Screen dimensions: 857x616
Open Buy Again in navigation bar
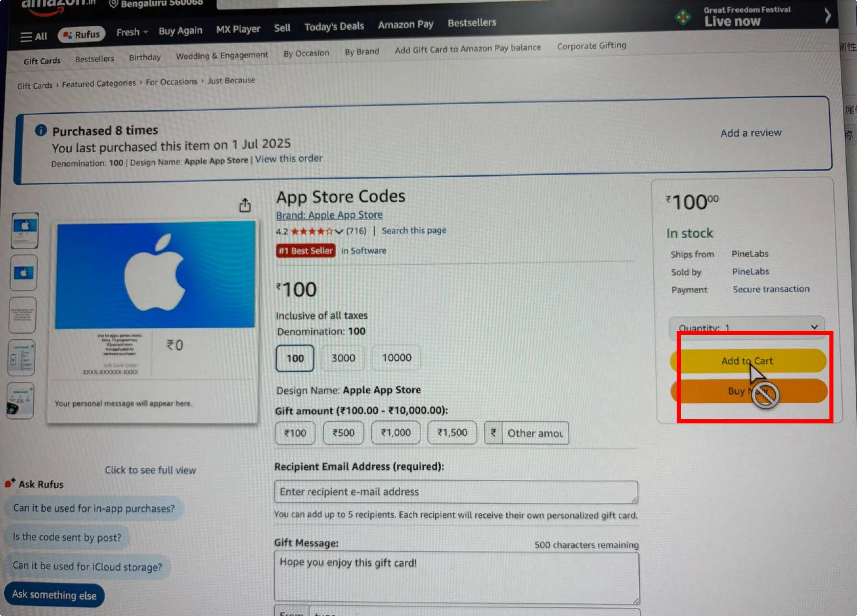pos(180,30)
